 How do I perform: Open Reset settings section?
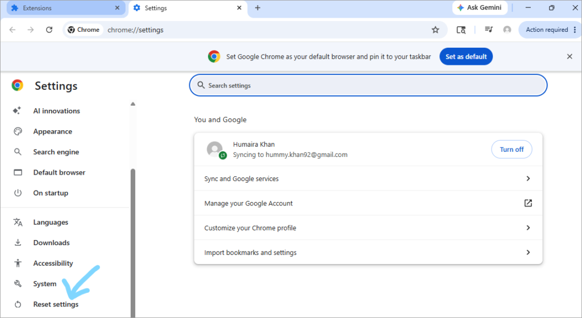tap(56, 304)
